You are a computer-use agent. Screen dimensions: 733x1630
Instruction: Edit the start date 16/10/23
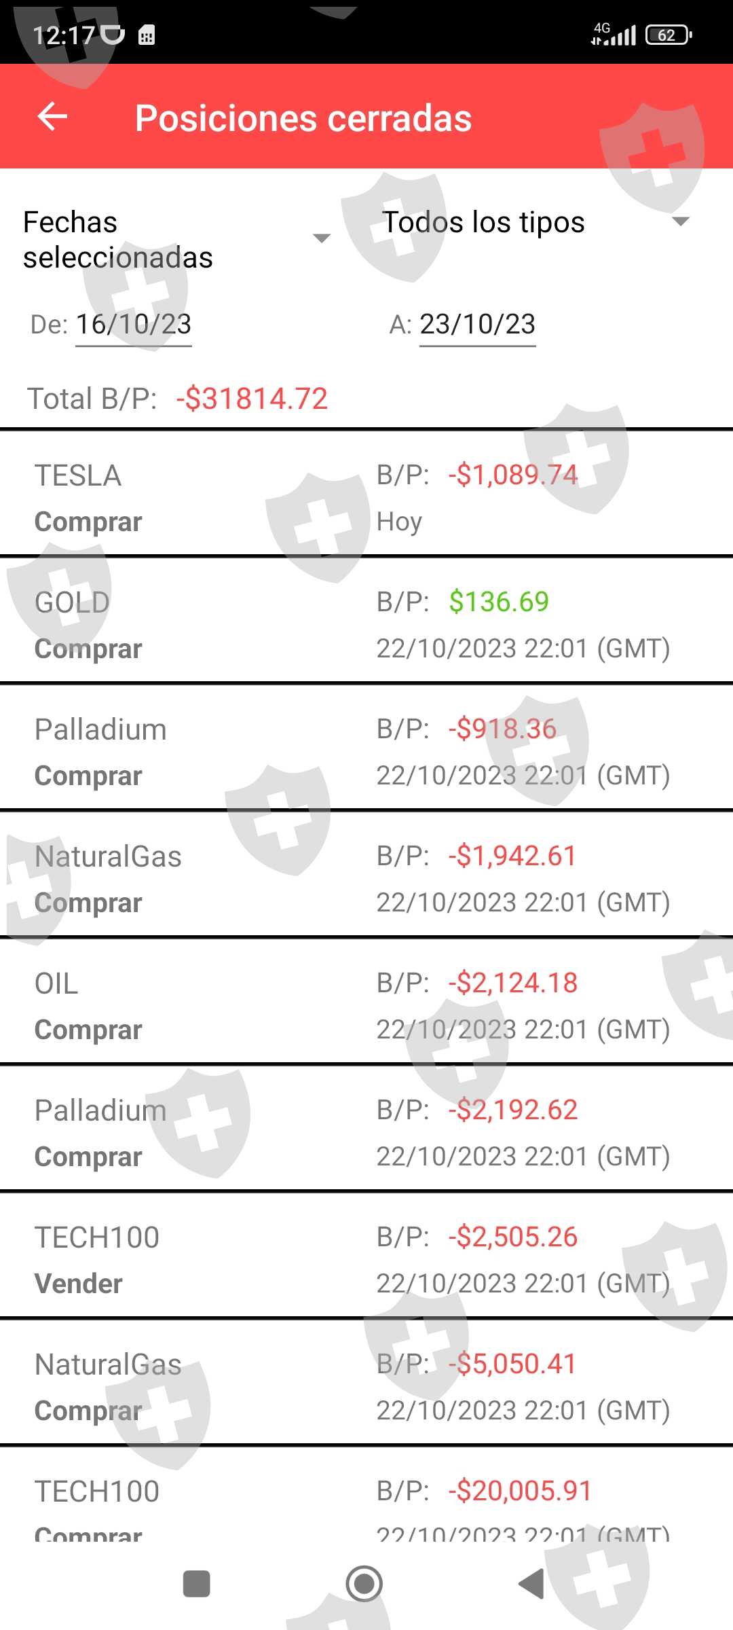(133, 325)
